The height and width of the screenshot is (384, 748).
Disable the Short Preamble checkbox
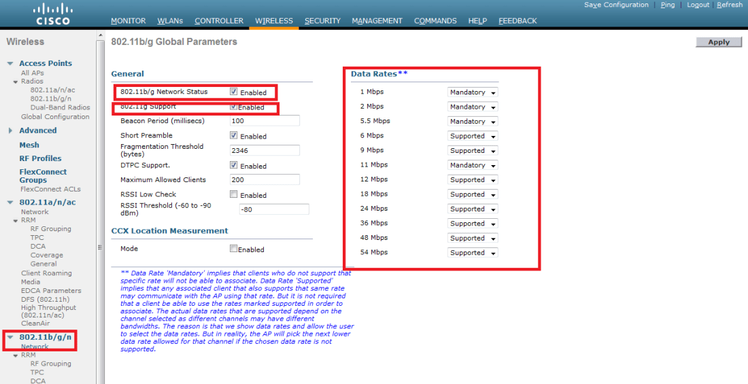234,136
